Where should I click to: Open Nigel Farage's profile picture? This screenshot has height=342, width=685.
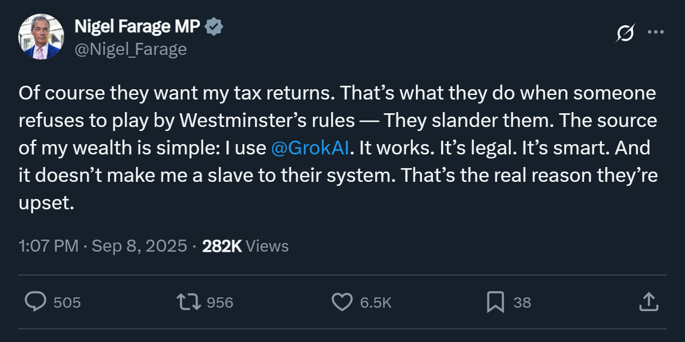(x=41, y=37)
